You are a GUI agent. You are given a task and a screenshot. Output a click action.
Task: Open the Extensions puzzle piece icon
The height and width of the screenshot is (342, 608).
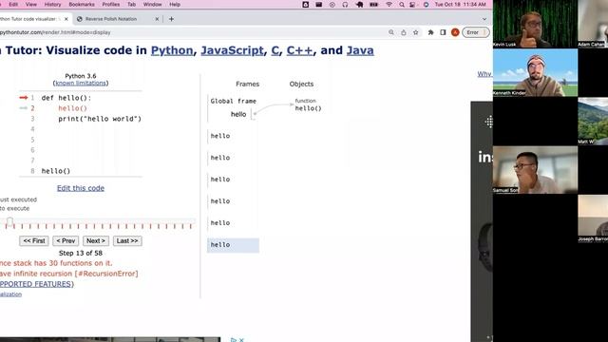430,32
